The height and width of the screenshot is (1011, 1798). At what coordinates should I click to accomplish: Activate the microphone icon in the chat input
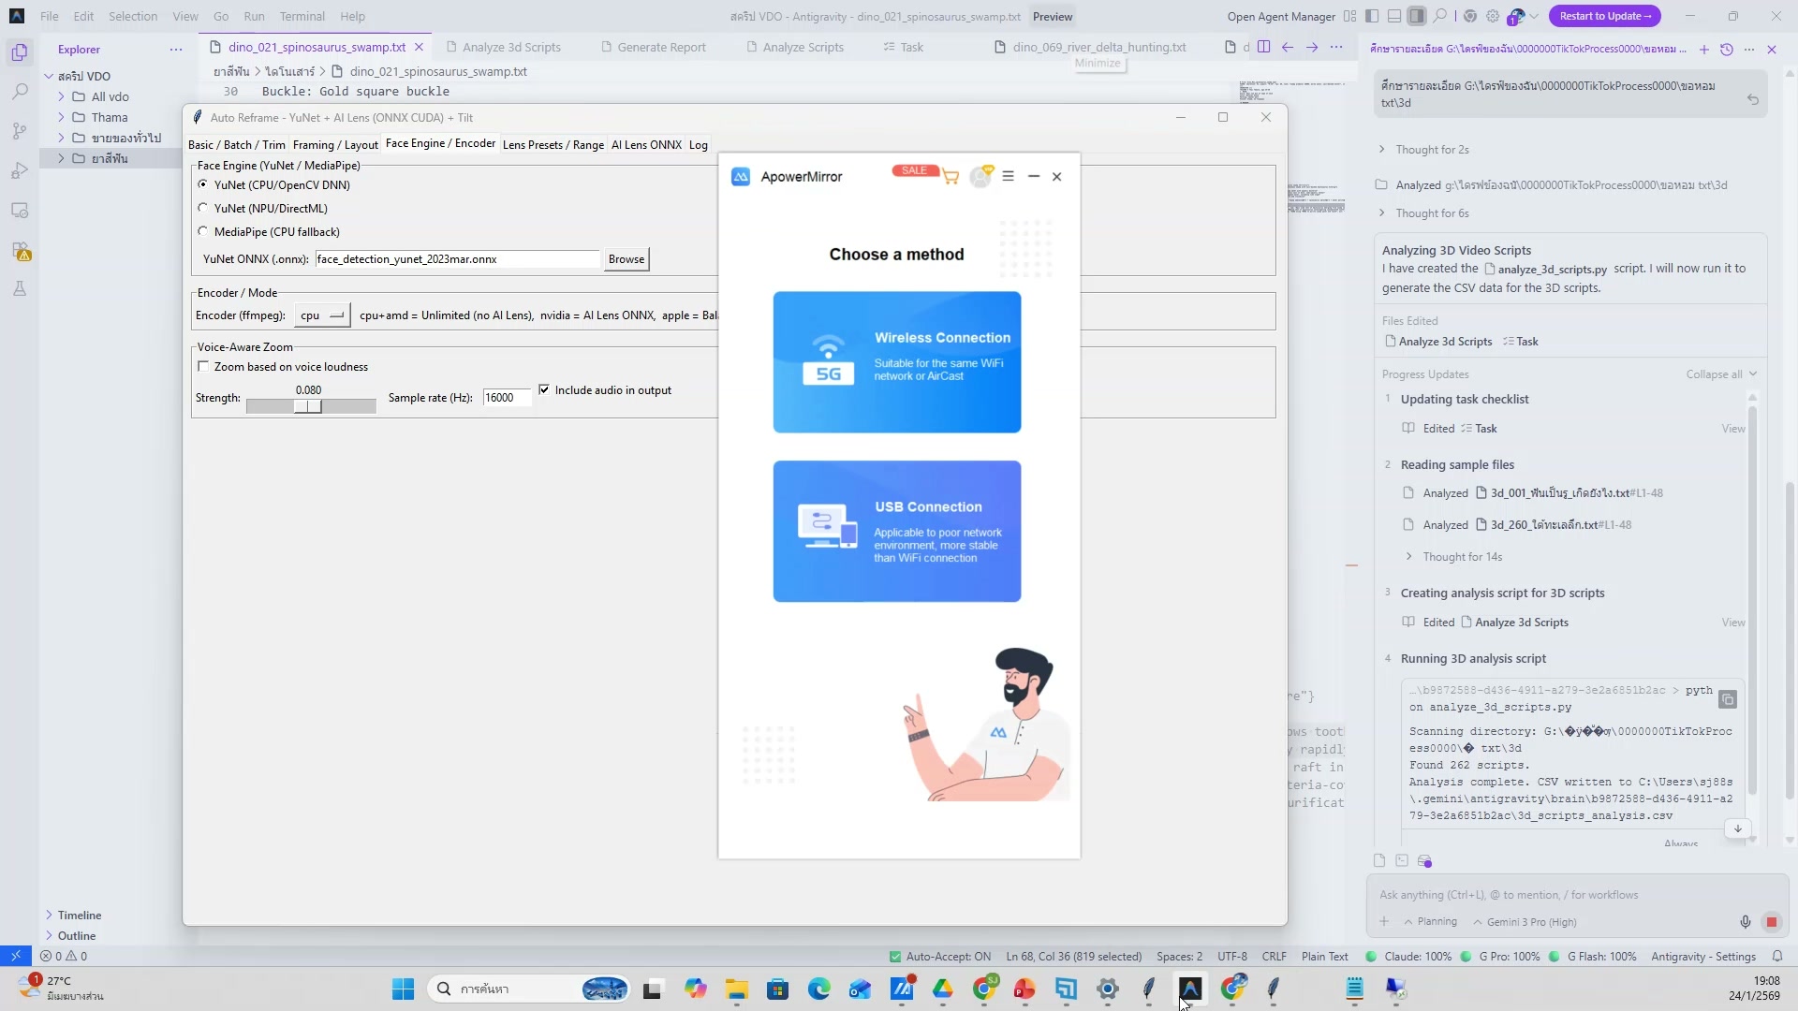[1745, 922]
